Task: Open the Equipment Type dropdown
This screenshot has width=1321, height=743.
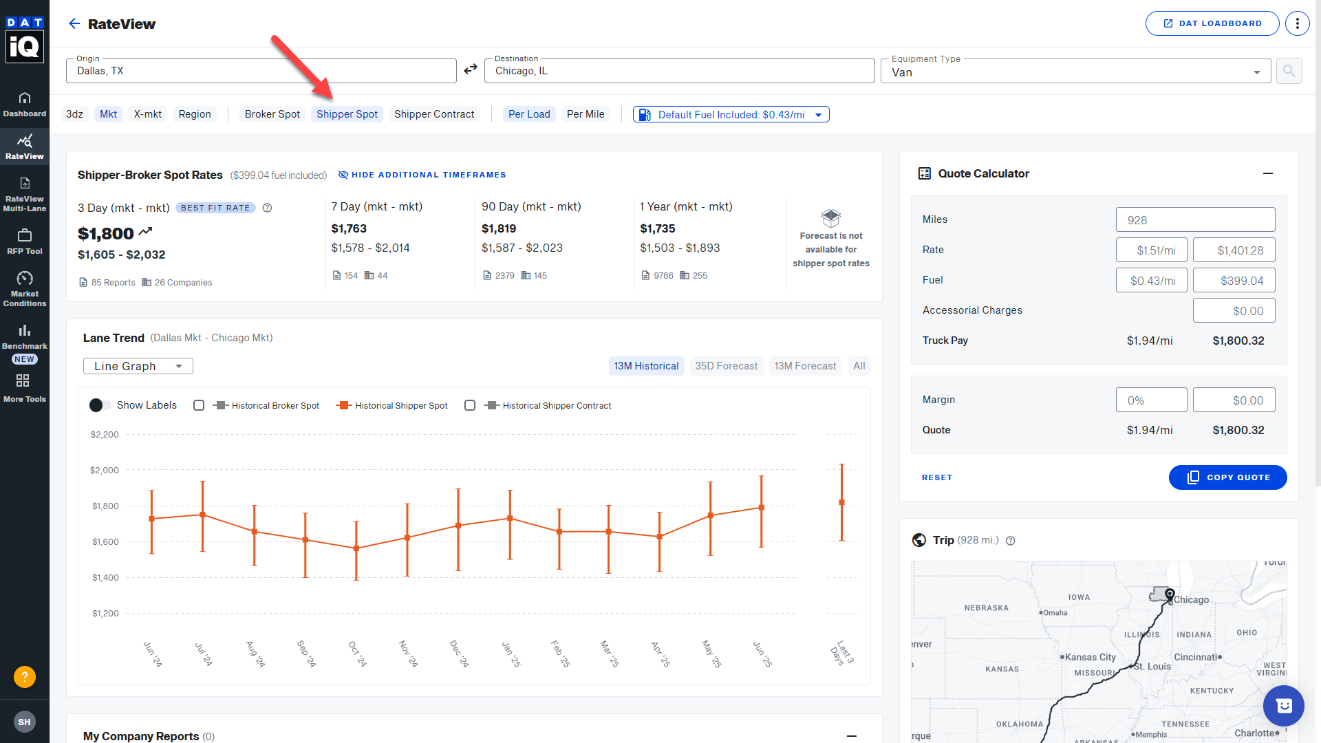Action: pyautogui.click(x=1076, y=72)
